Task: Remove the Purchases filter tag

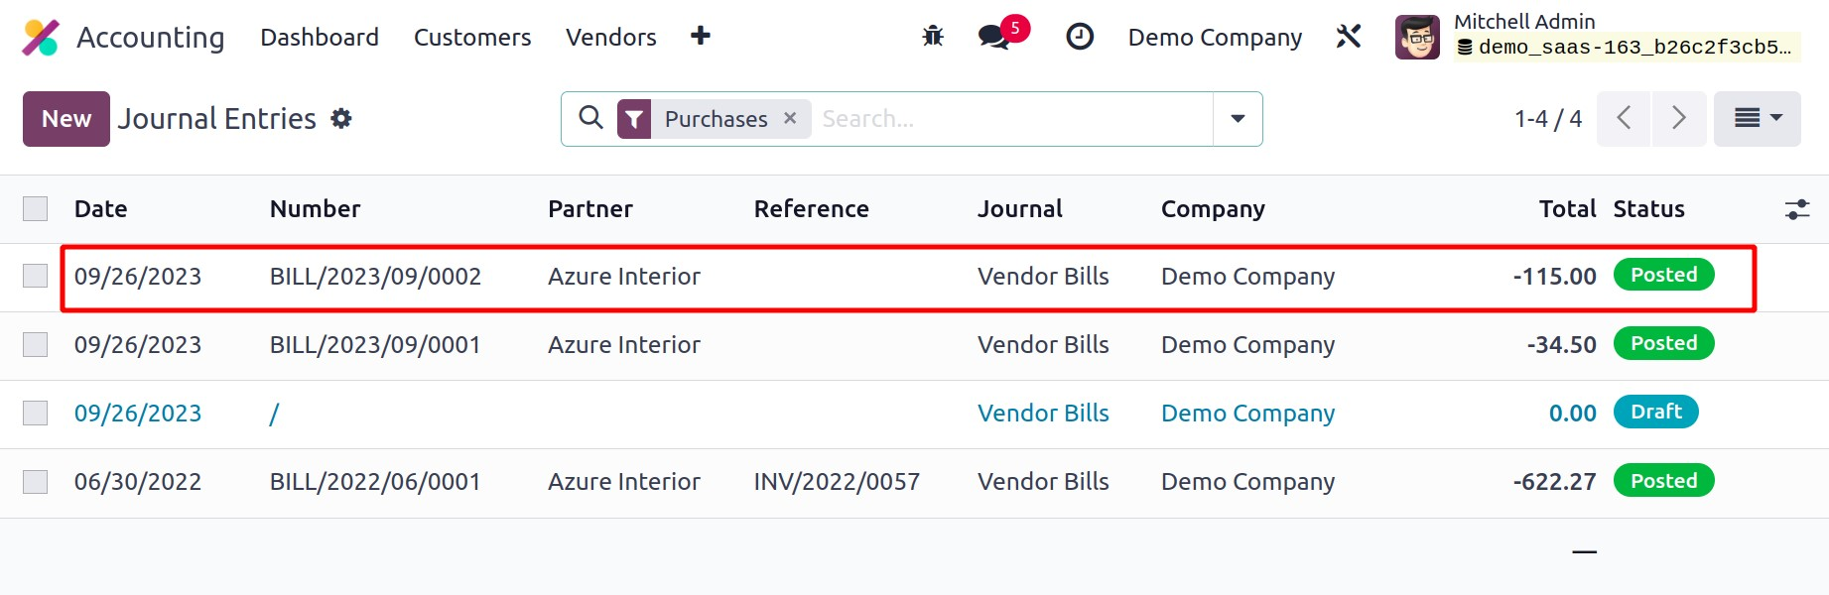Action: [790, 118]
